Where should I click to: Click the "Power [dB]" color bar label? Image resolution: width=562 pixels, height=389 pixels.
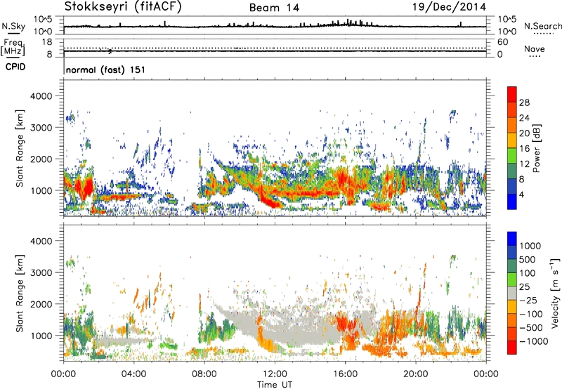tap(536, 148)
